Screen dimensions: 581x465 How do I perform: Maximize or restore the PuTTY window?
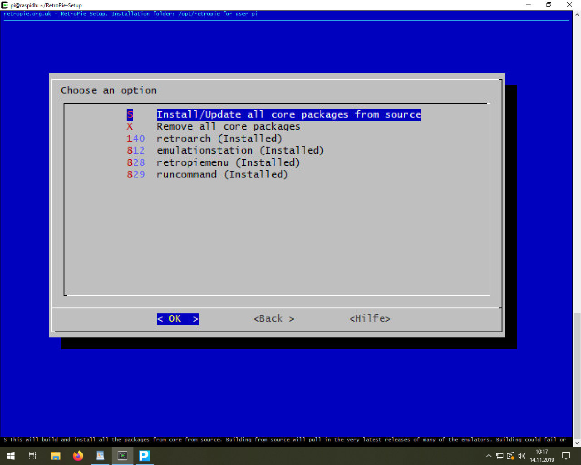click(x=549, y=5)
